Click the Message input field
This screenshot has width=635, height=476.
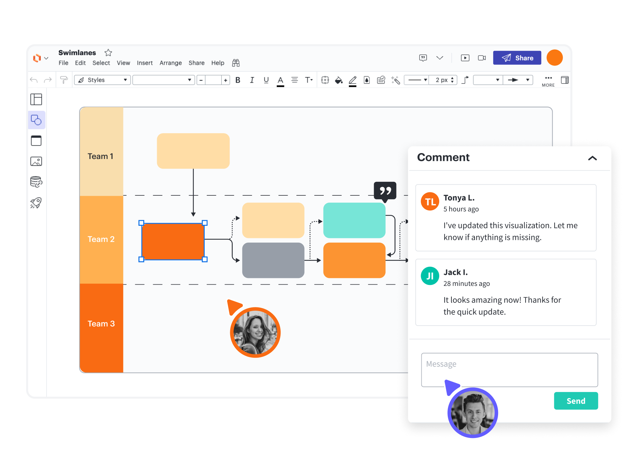tap(509, 370)
